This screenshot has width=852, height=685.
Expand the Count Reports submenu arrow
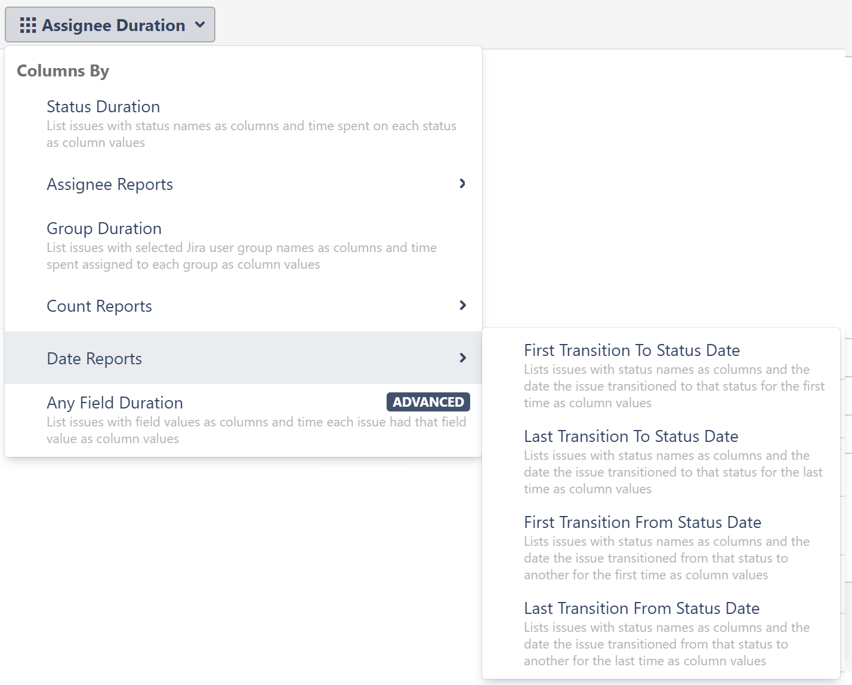(x=462, y=305)
